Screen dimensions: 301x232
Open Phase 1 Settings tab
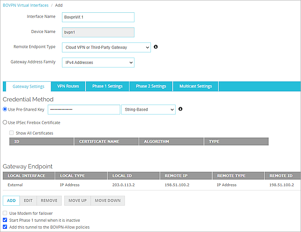107,86
